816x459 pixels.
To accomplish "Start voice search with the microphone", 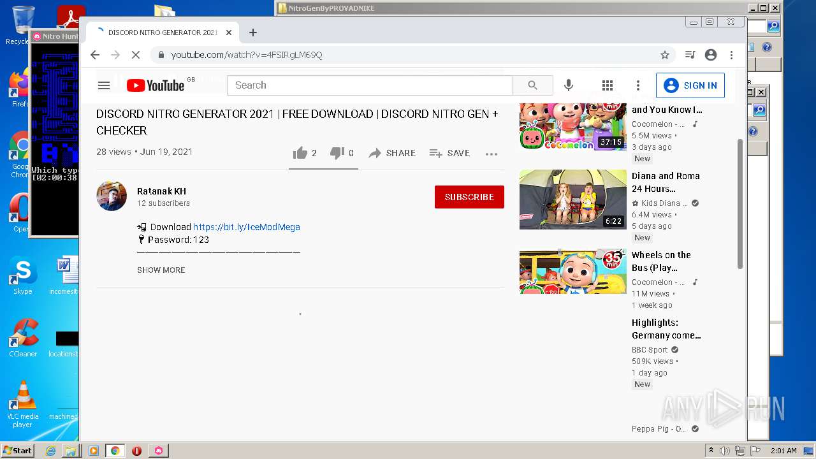I will (569, 85).
